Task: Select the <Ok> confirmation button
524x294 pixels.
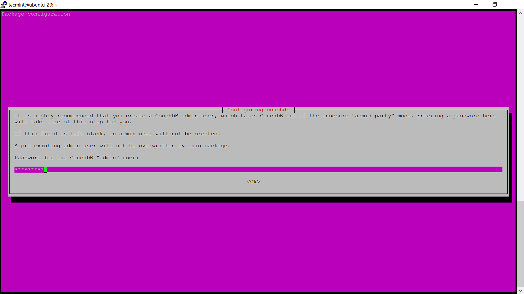Action: 253,181
